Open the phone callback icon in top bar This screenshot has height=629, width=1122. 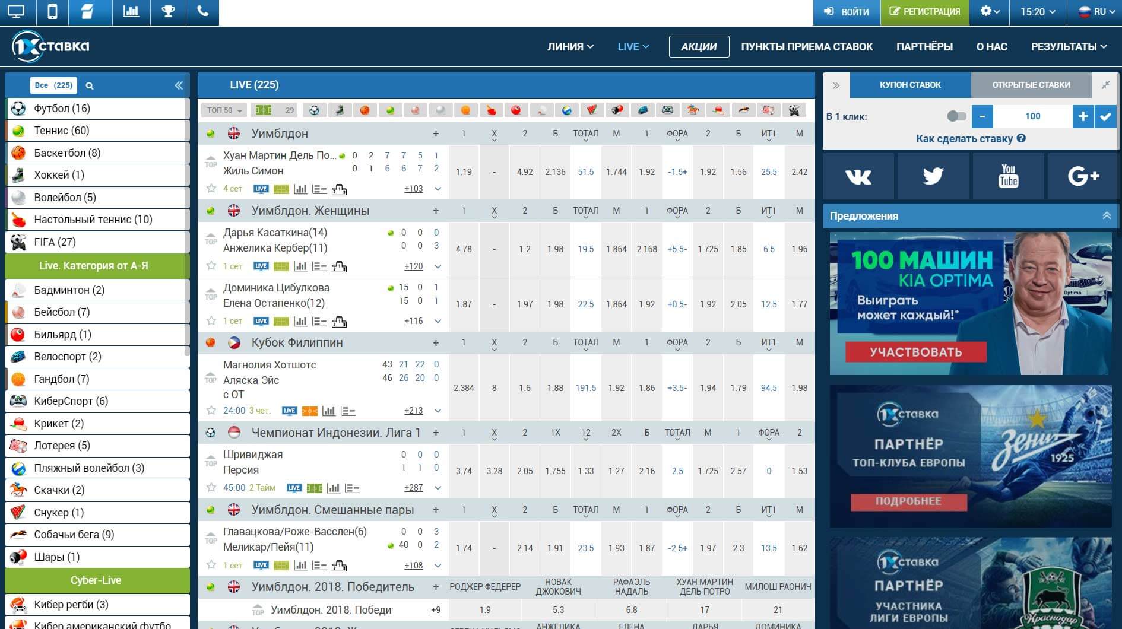pyautogui.click(x=202, y=12)
